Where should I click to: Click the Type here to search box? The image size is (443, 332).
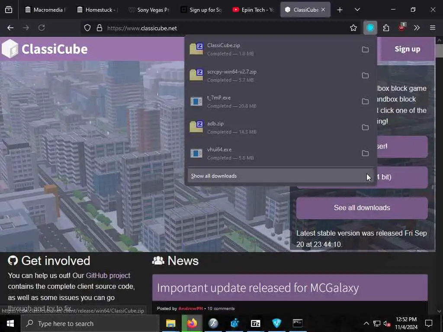tap(90, 323)
